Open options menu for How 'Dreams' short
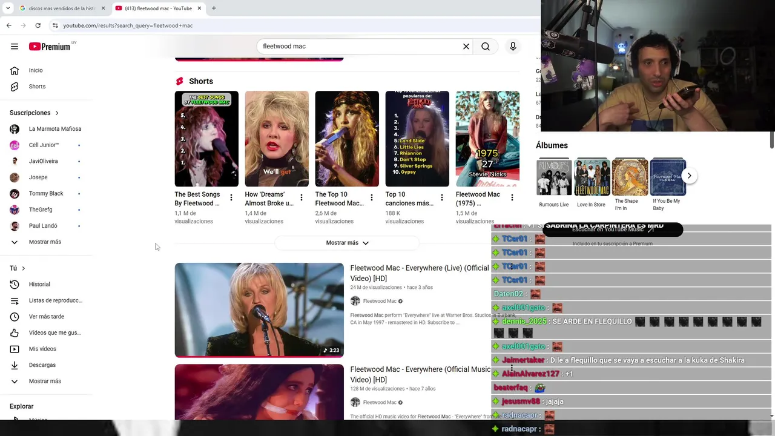 pyautogui.click(x=302, y=197)
